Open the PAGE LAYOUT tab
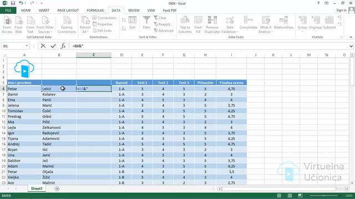This screenshot has width=355, height=199. point(68,11)
